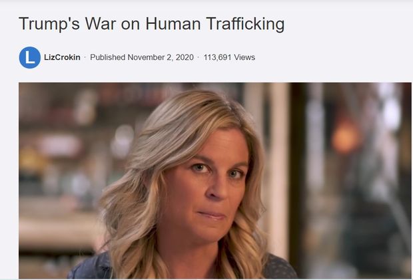Click the word Trafficking in the headline
The height and width of the screenshot is (280, 413).
click(x=245, y=24)
